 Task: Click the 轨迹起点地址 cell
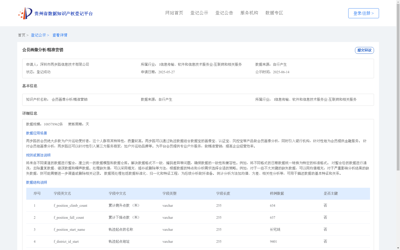(119, 241)
